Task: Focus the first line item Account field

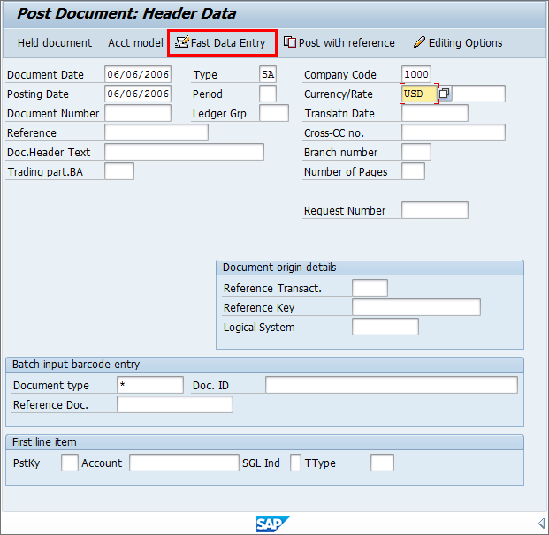Action: pos(183,463)
